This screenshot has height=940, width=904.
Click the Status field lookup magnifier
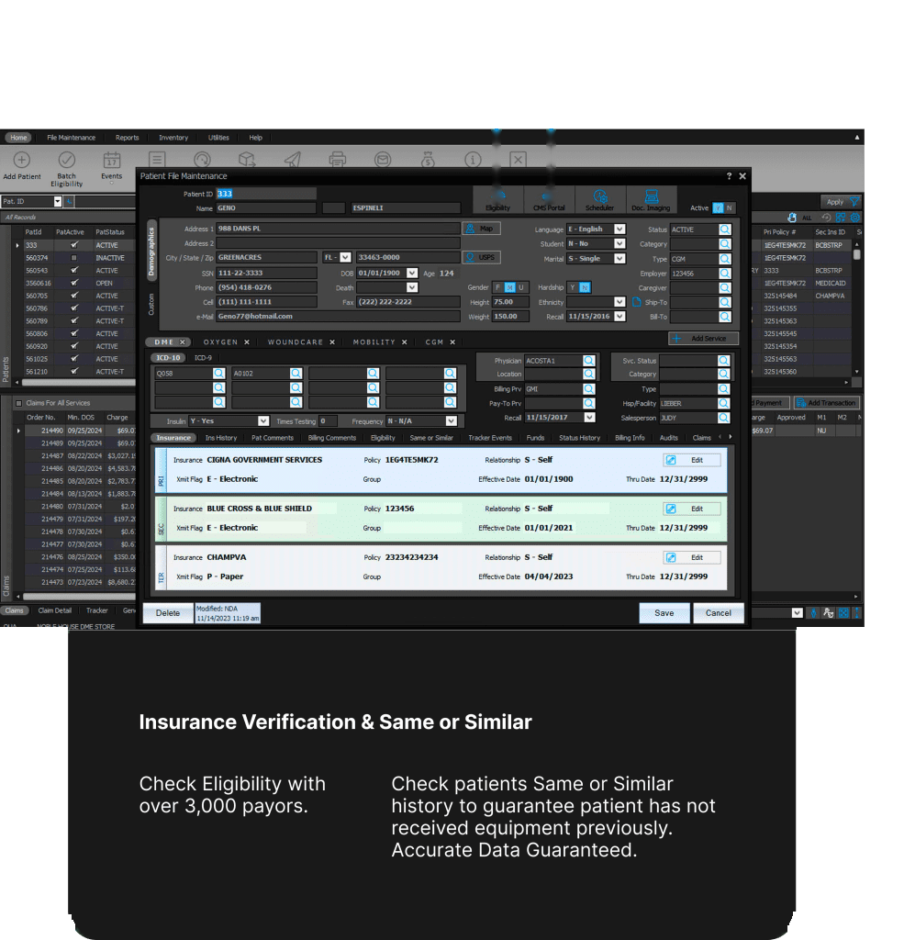[725, 229]
